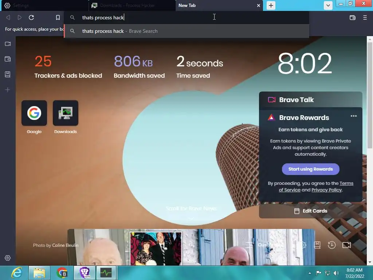Open the wallet panel in the sidebar
The image size is (373, 280).
click(8, 59)
